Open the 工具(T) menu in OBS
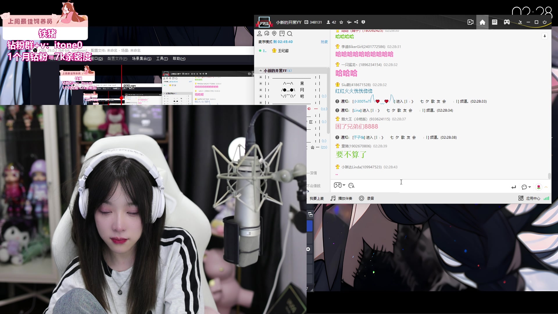This screenshot has height=314, width=558. [162, 58]
